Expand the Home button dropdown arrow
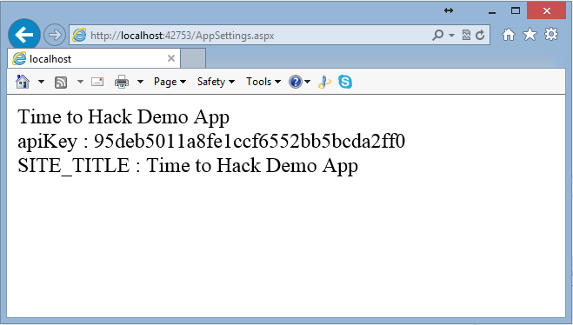 tap(41, 82)
